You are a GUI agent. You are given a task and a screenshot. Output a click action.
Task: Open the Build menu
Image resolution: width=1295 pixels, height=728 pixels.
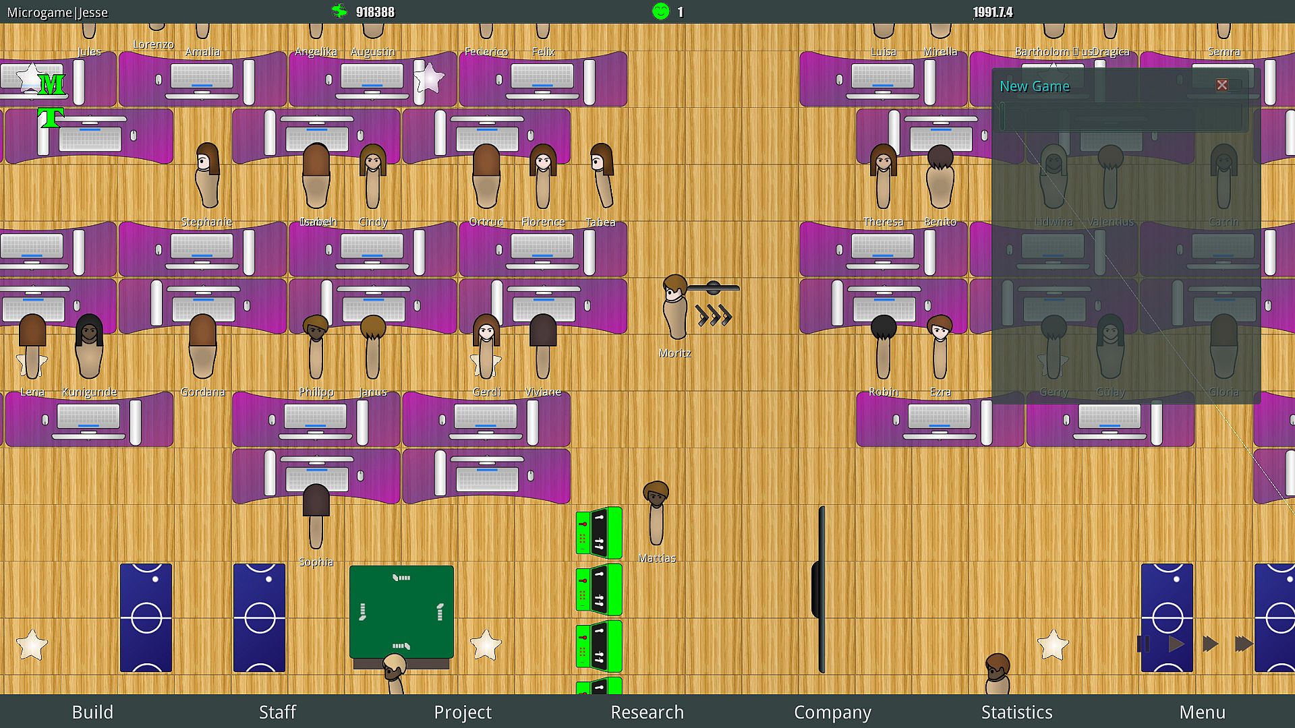[x=92, y=712]
